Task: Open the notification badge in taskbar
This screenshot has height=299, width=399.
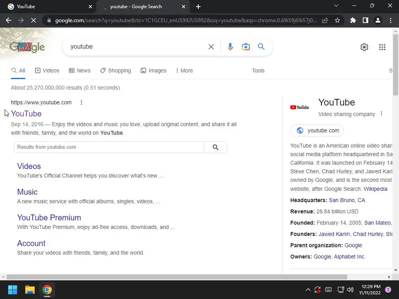Action: coord(388,290)
